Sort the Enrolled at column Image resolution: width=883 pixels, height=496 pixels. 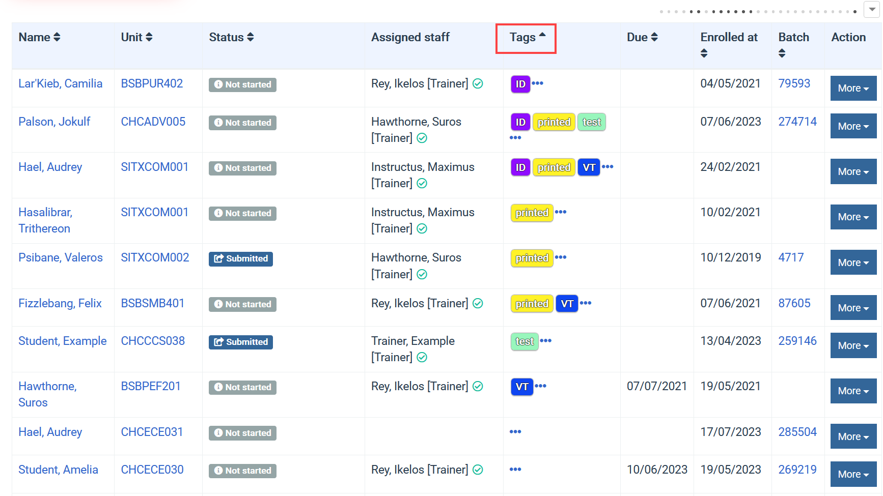coord(704,52)
